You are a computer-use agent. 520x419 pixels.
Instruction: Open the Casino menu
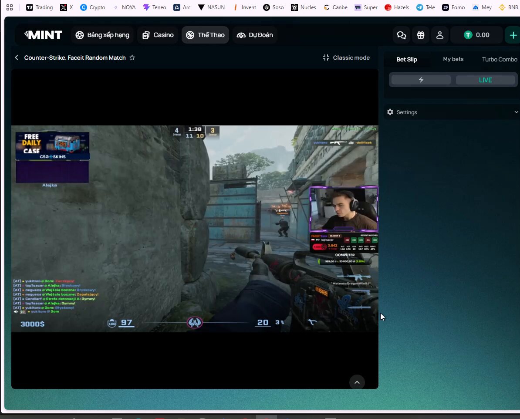pyautogui.click(x=158, y=35)
